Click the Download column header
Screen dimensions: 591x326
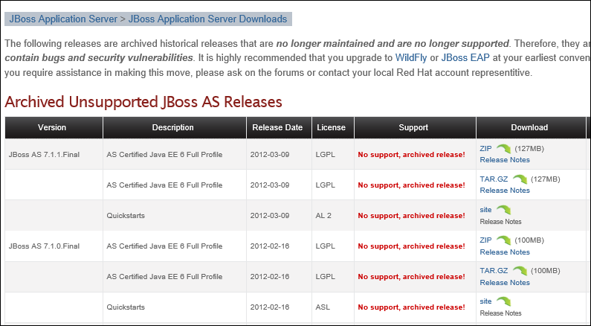[529, 127]
